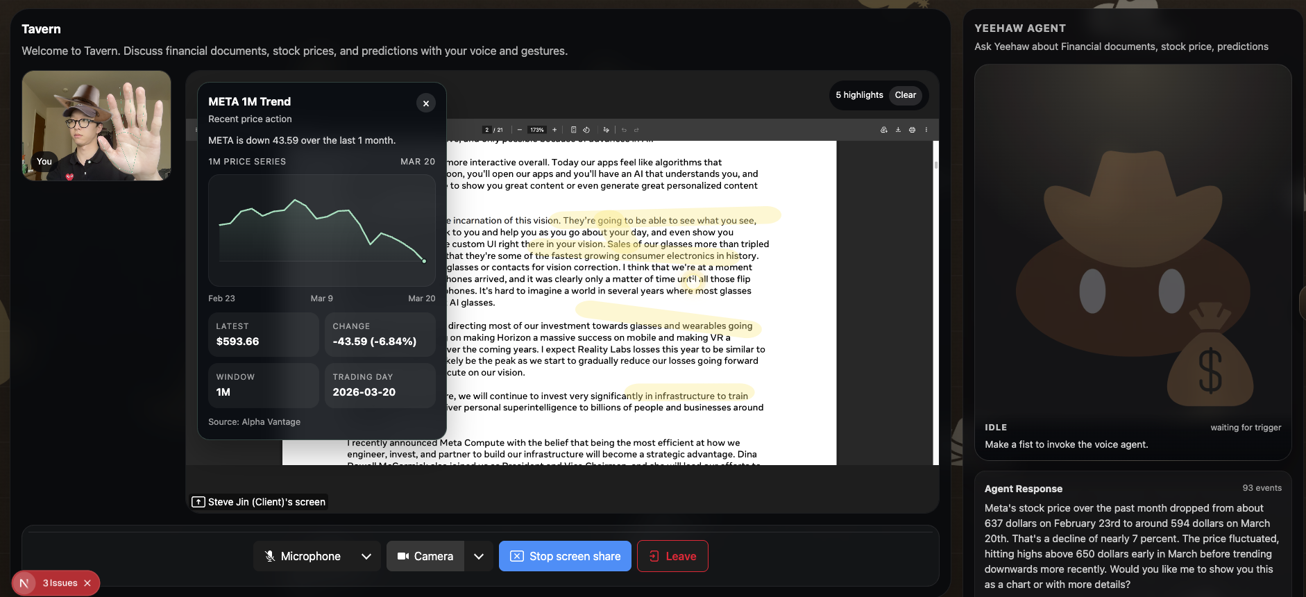Stop screen share
1306x597 pixels.
tap(565, 556)
